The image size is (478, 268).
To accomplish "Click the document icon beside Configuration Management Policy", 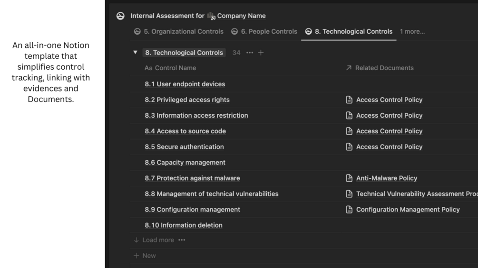I will [349, 210].
